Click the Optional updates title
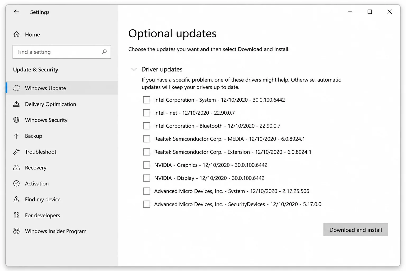The height and width of the screenshot is (271, 406). (172, 34)
